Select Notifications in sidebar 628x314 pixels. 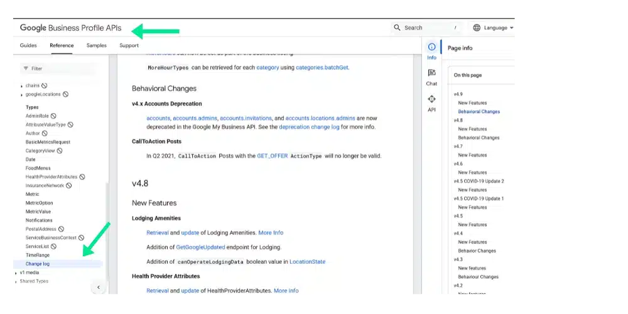pyautogui.click(x=39, y=220)
